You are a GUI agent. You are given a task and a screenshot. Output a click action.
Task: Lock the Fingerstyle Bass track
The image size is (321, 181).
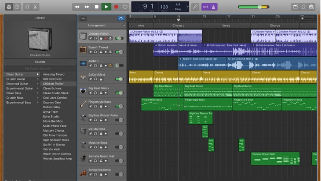[101, 107]
